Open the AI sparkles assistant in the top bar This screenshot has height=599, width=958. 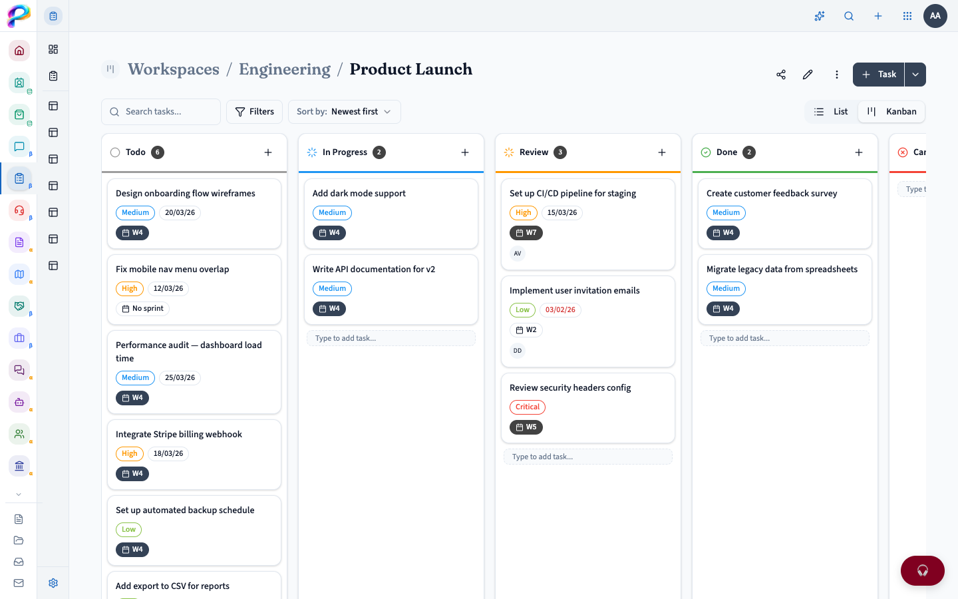pyautogui.click(x=819, y=16)
